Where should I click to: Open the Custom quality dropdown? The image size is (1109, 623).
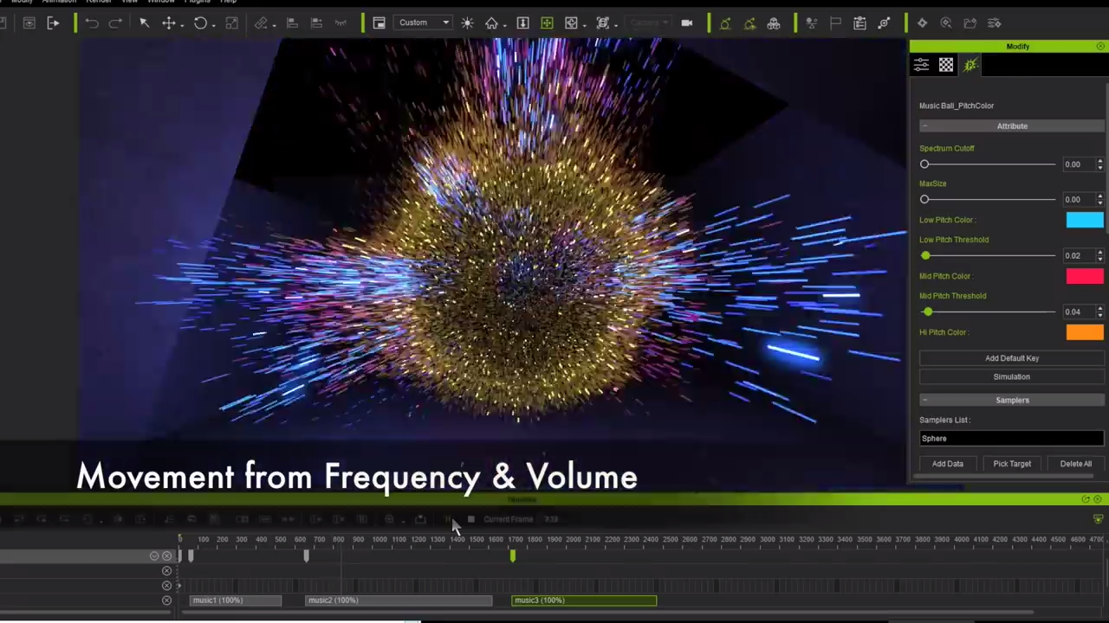pyautogui.click(x=423, y=22)
